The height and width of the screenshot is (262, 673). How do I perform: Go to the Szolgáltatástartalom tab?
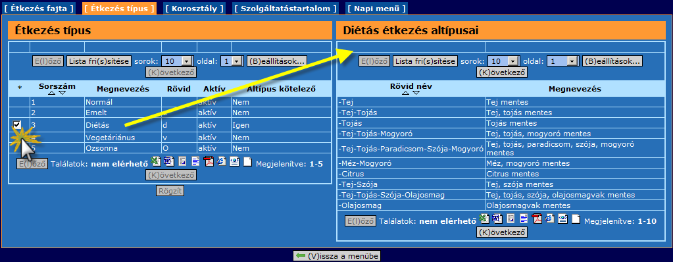coord(286,8)
